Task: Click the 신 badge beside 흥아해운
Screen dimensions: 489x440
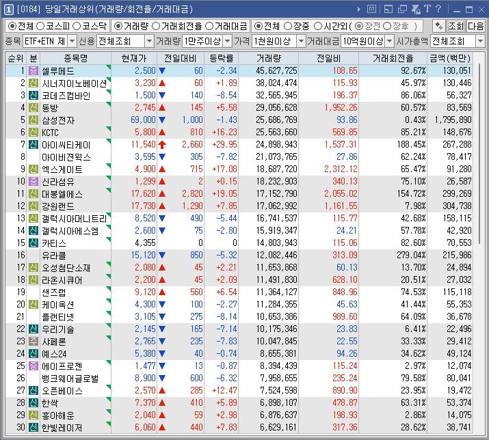Action: 34,415
